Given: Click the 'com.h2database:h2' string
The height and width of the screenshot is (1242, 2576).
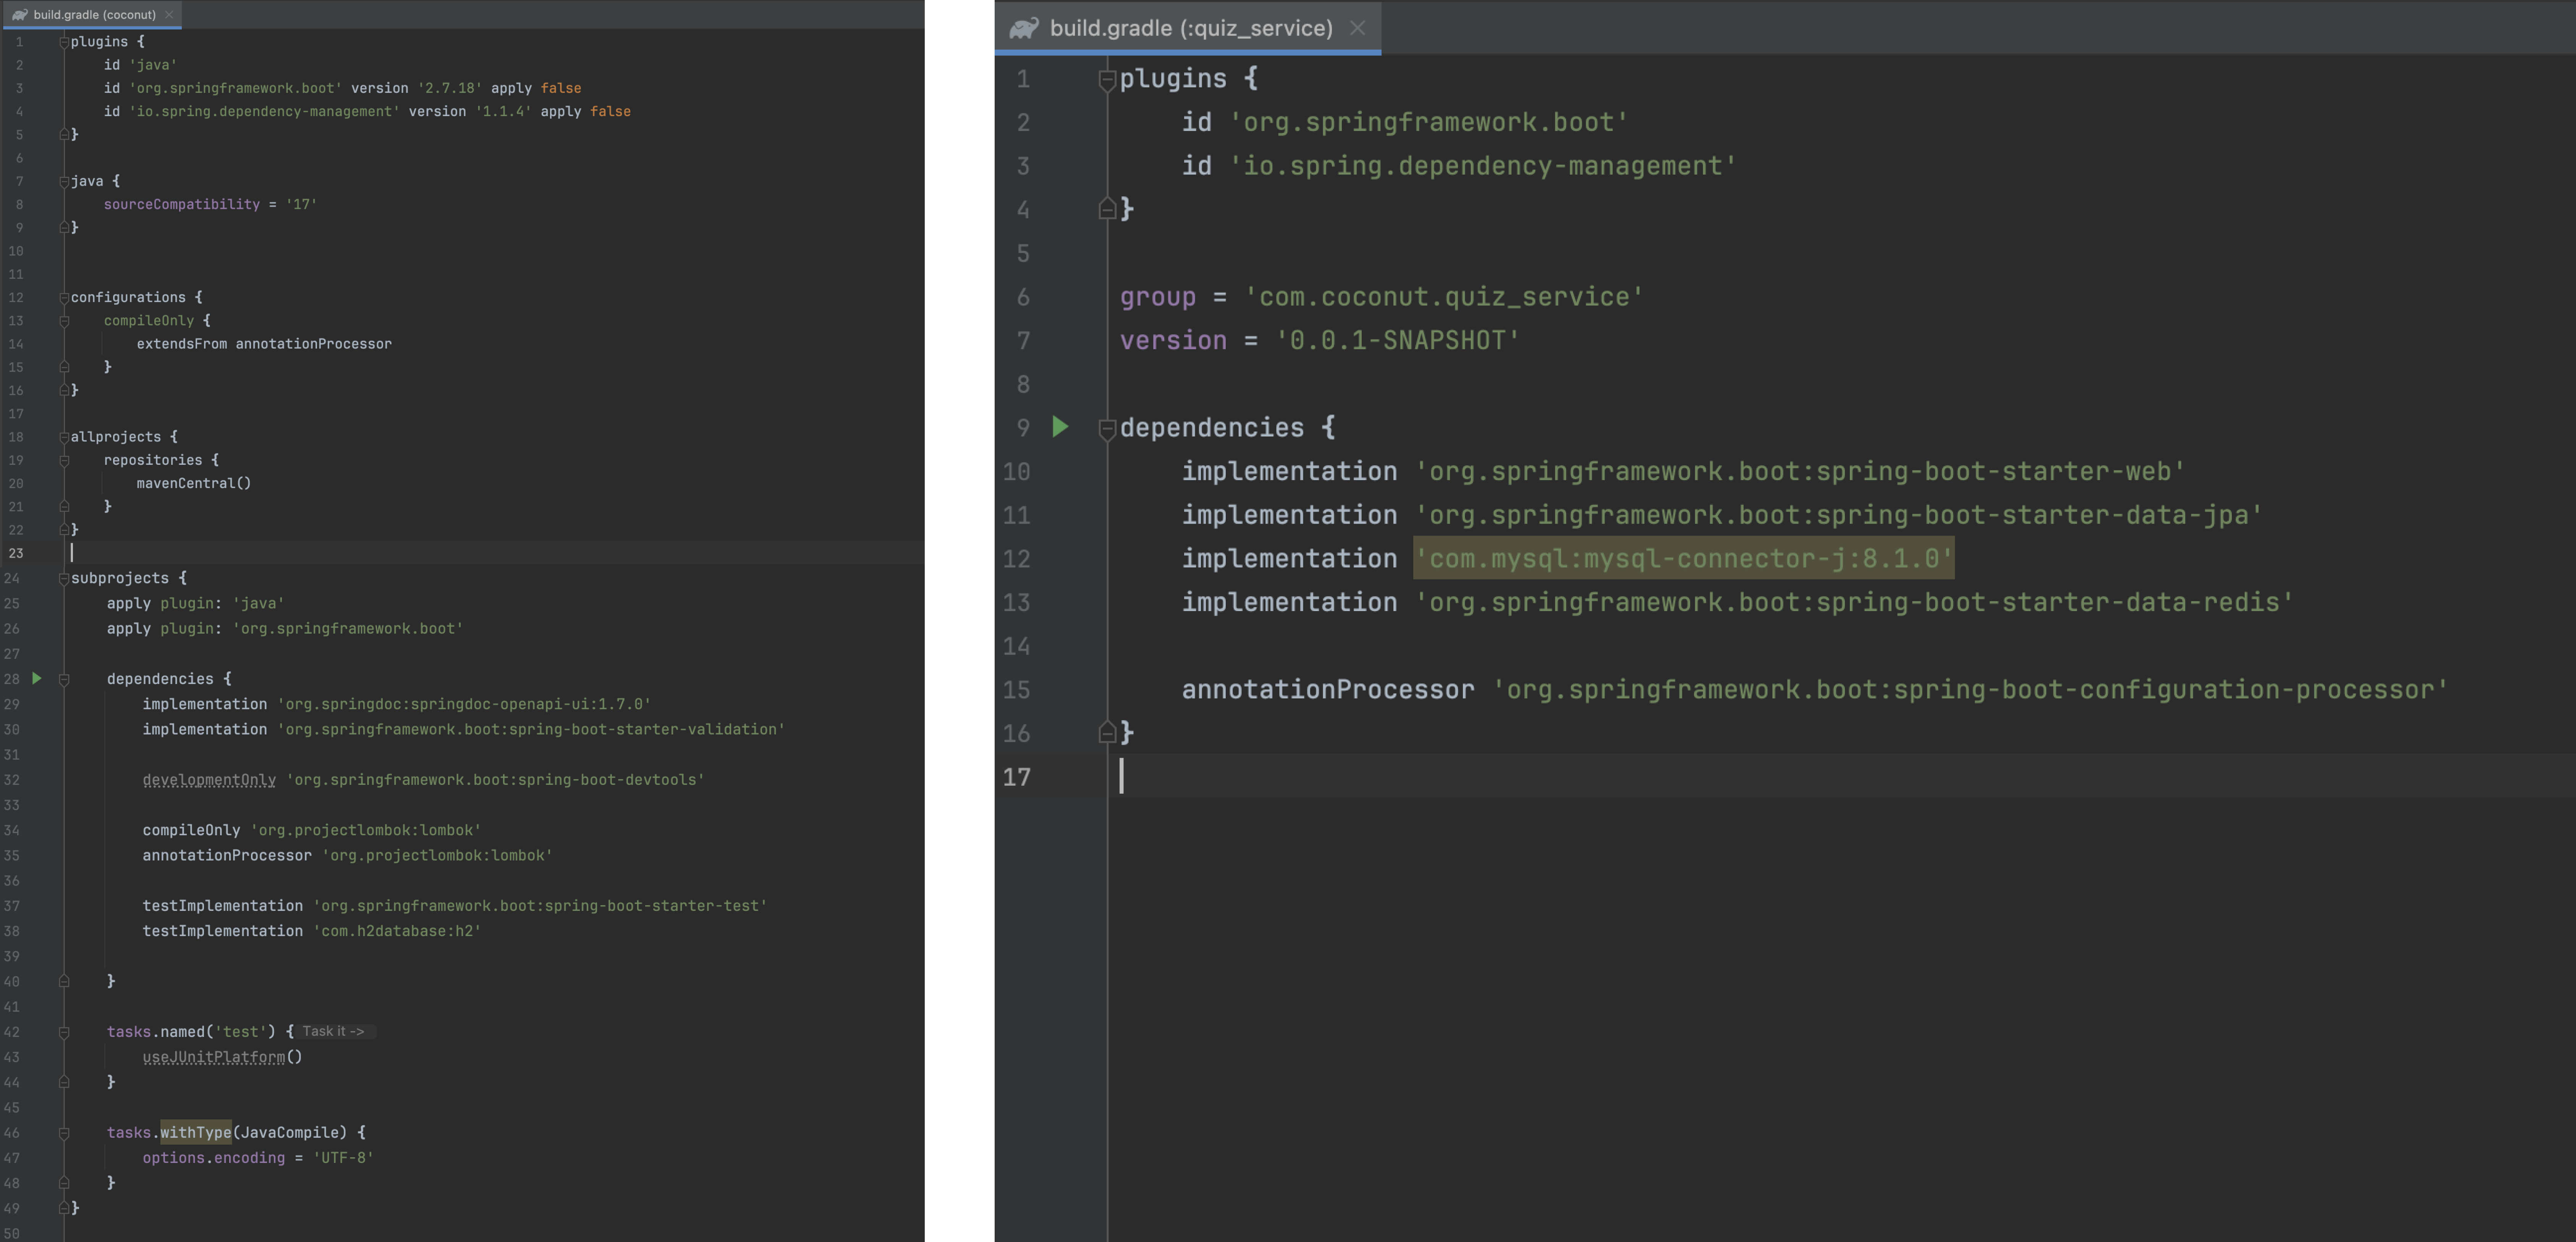Looking at the screenshot, I should point(397,931).
